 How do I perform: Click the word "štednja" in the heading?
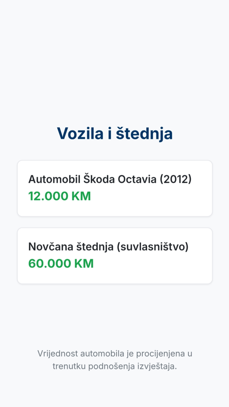[144, 134]
